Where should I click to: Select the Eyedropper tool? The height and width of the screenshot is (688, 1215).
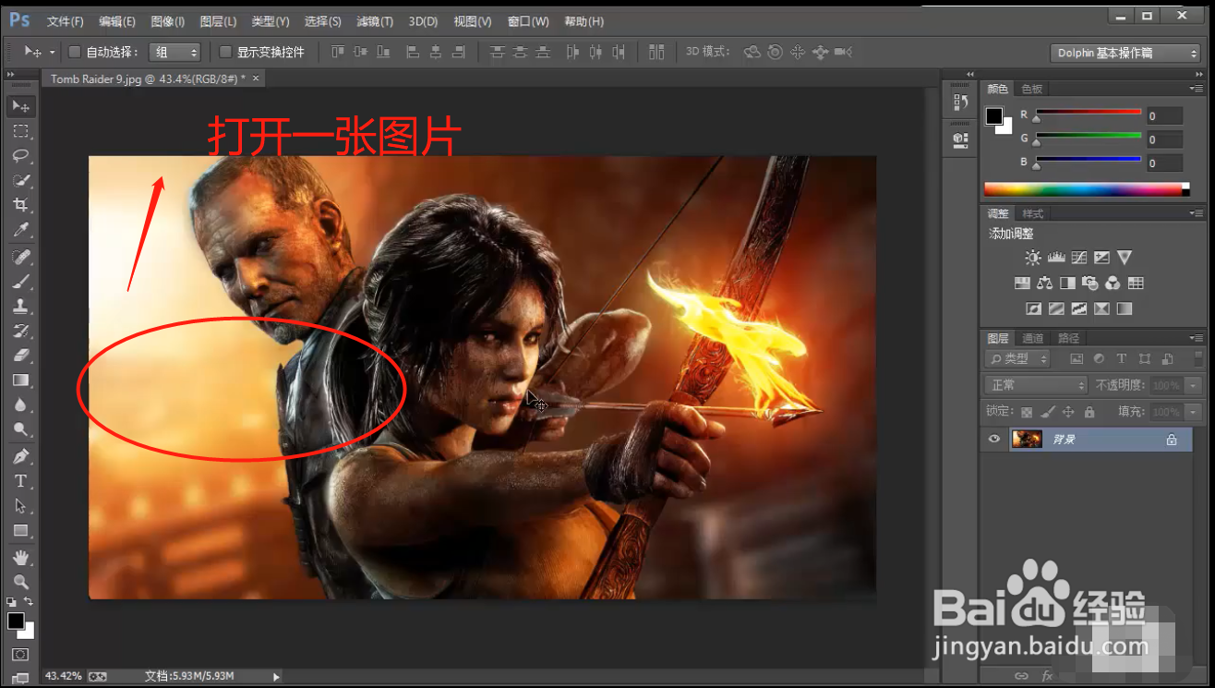click(x=20, y=229)
